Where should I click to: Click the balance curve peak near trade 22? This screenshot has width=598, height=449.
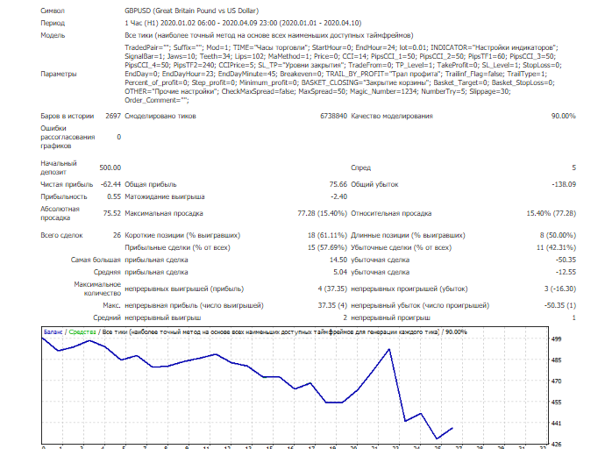(x=389, y=349)
